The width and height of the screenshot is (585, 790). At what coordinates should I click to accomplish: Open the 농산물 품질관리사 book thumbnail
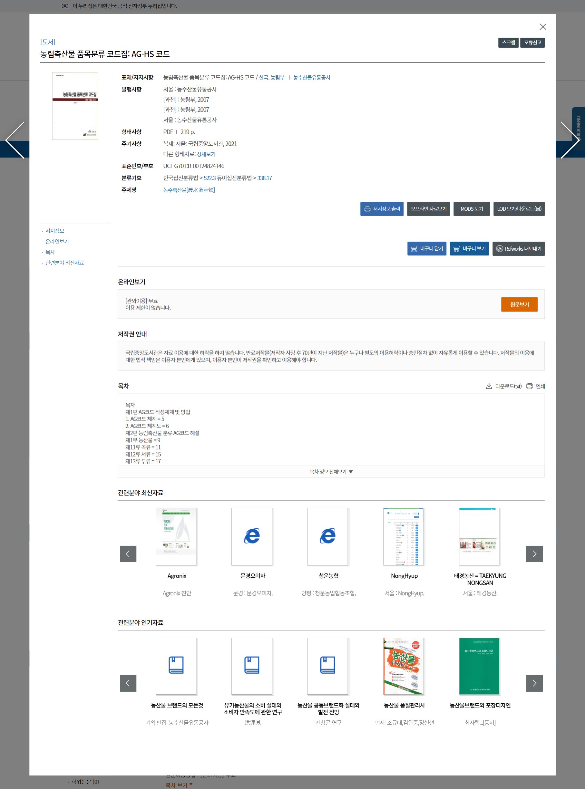pyautogui.click(x=404, y=666)
